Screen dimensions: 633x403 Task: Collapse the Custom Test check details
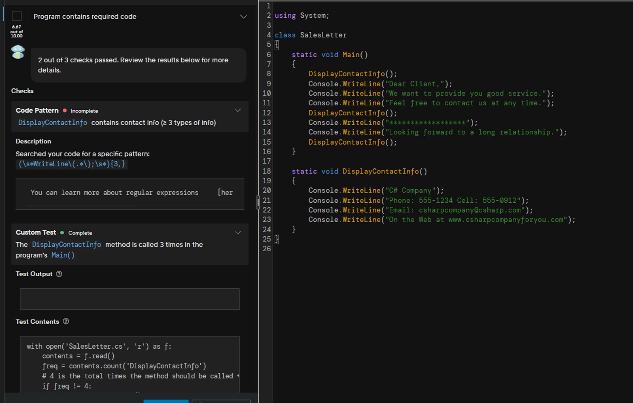[x=238, y=232]
